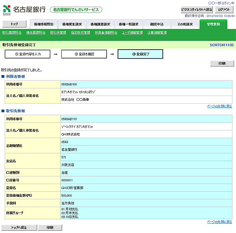This screenshot has height=233, width=236.
Task: Switch to the 債権情報照会 tab
Action: [x=44, y=24]
